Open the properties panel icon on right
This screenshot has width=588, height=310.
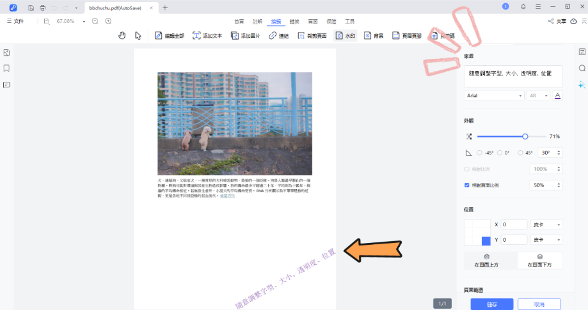pyautogui.click(x=582, y=52)
